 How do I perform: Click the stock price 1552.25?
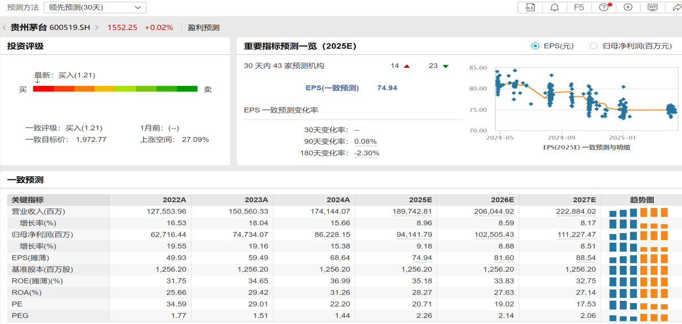click(123, 28)
